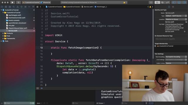Stop the running scheme
The width and height of the screenshot is (188, 105).
18,2
